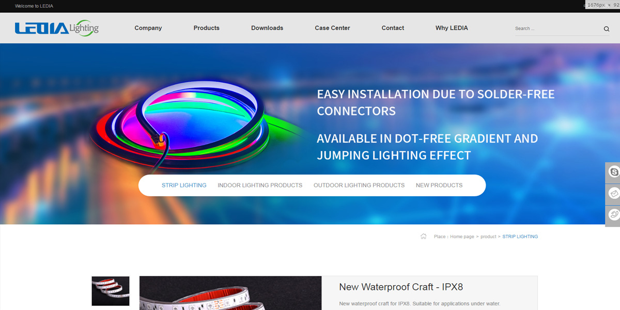The height and width of the screenshot is (310, 620).
Task: Open New Waterproof Craft - IPX8 title
Action: 401,287
